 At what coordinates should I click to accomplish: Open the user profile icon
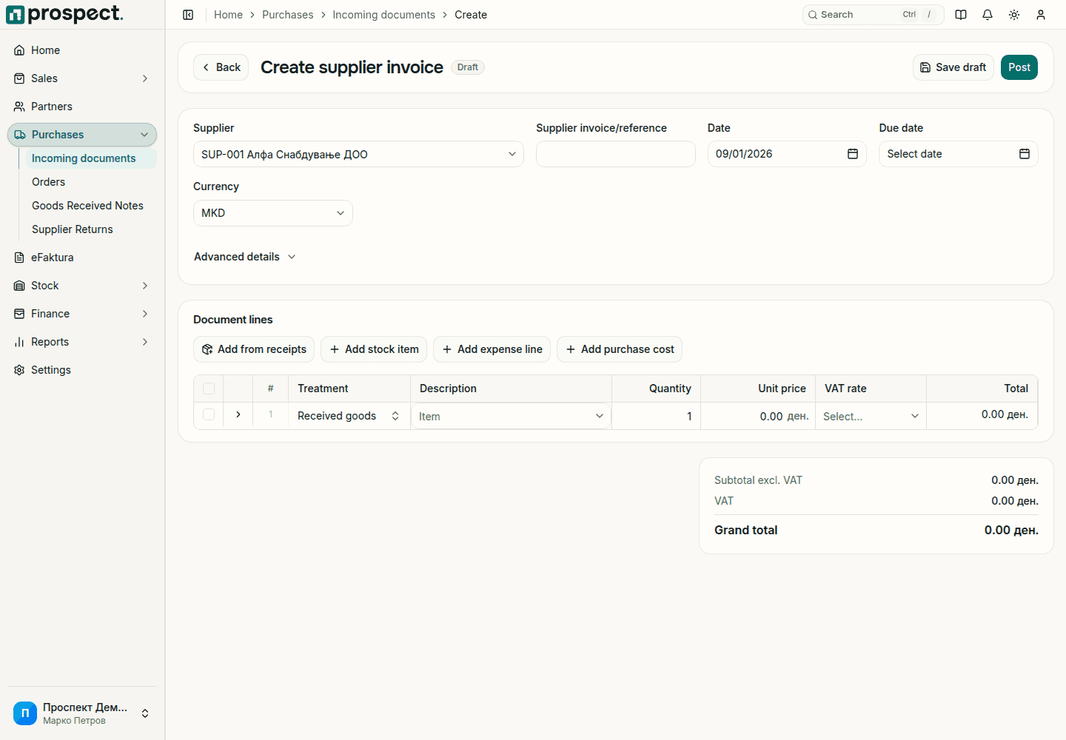(1041, 15)
